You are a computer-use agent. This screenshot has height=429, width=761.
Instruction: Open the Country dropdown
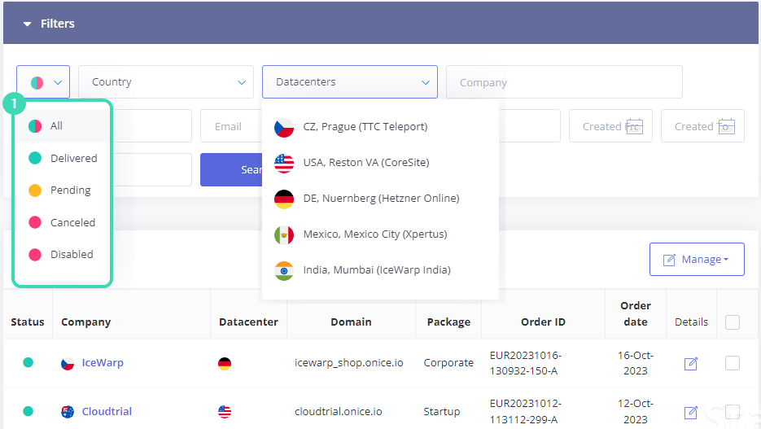pyautogui.click(x=166, y=82)
